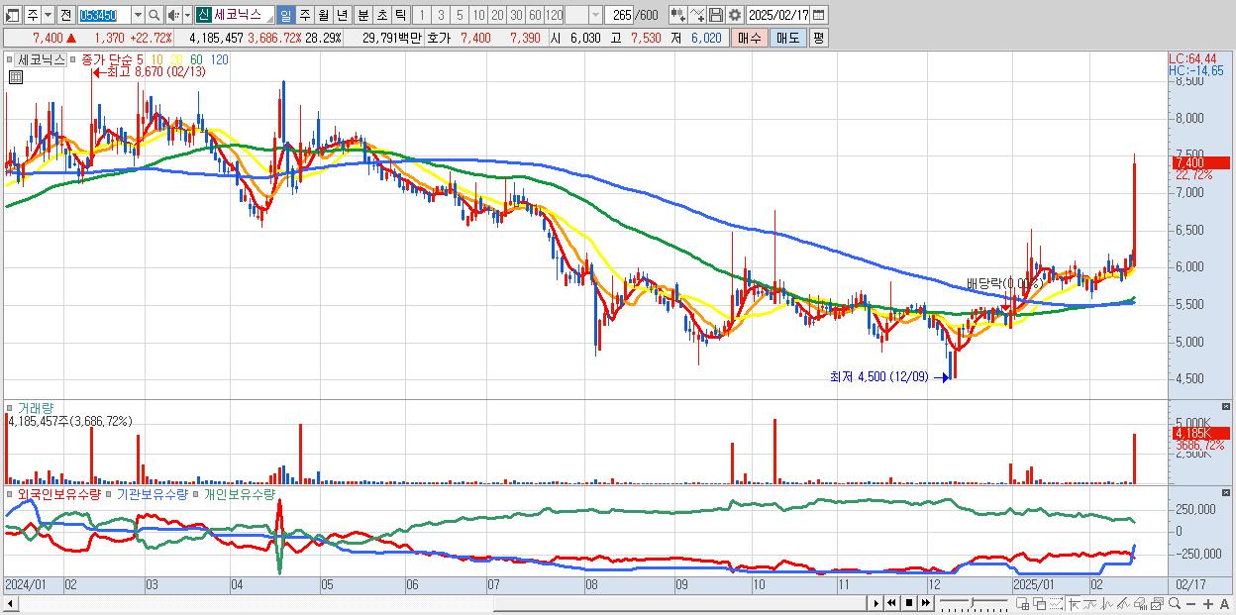Image resolution: width=1236 pixels, height=615 pixels.
Task: Select the 초 second period toggle
Action: click(x=381, y=15)
